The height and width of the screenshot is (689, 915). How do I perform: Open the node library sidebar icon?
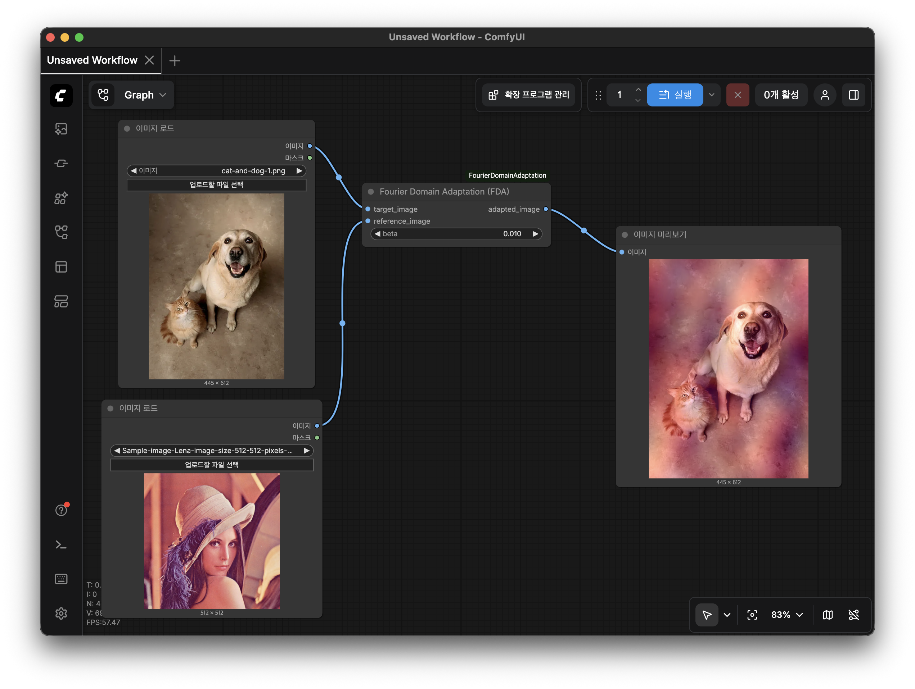(61, 164)
